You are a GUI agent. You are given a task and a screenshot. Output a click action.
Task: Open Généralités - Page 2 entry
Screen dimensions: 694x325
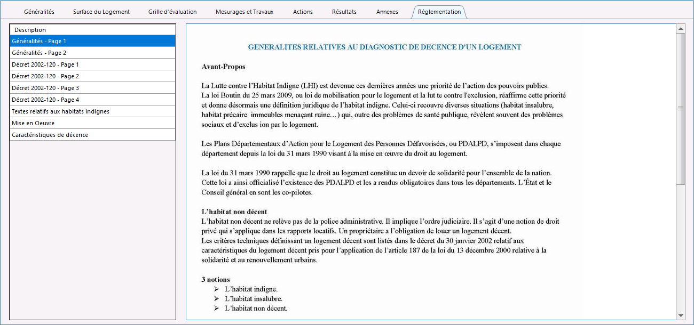[92, 53]
